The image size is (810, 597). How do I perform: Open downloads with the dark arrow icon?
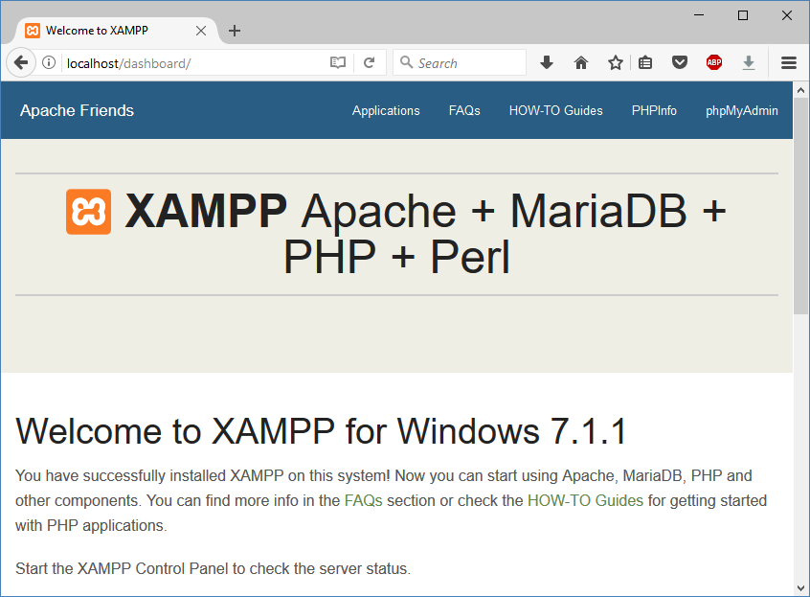tap(547, 63)
